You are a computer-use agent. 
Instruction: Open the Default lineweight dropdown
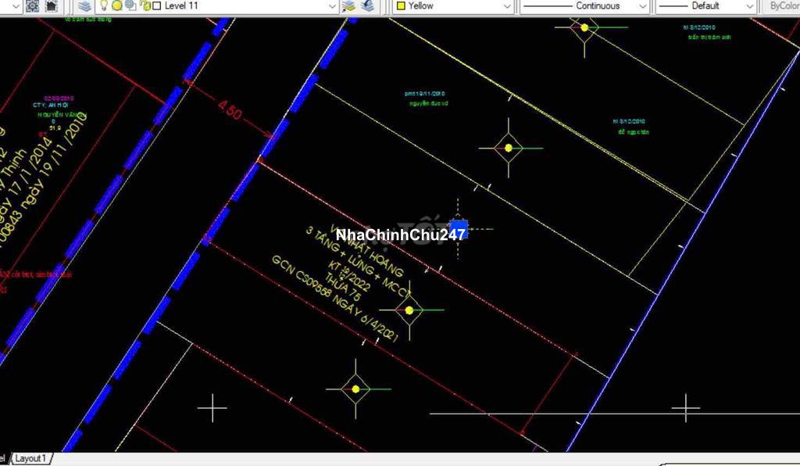(x=748, y=5)
